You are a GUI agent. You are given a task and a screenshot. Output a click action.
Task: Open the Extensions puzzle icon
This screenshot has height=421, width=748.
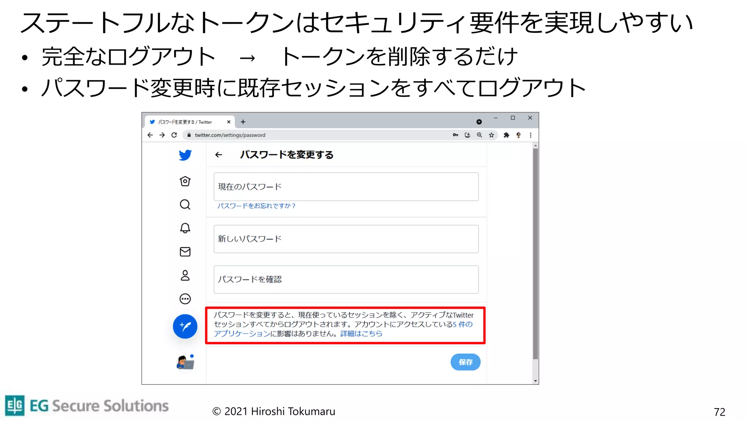point(506,135)
